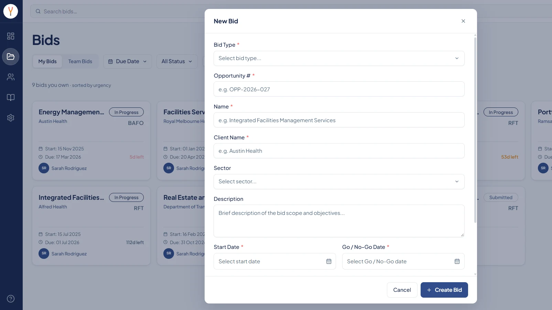This screenshot has height=310, width=552.
Task: Click the calendar icon in Start Date field
Action: pos(329,261)
